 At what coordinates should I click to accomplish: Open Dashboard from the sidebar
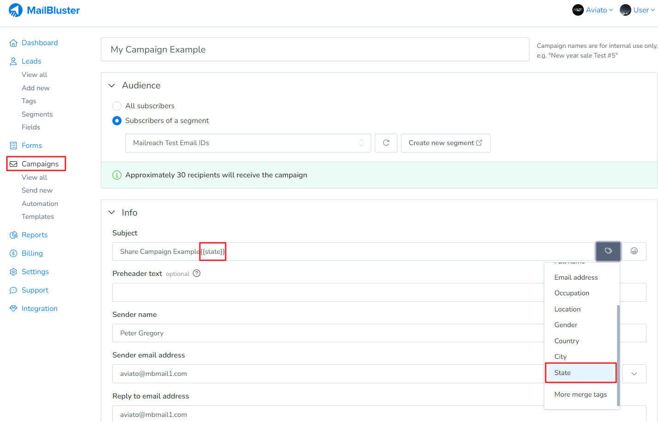point(40,43)
